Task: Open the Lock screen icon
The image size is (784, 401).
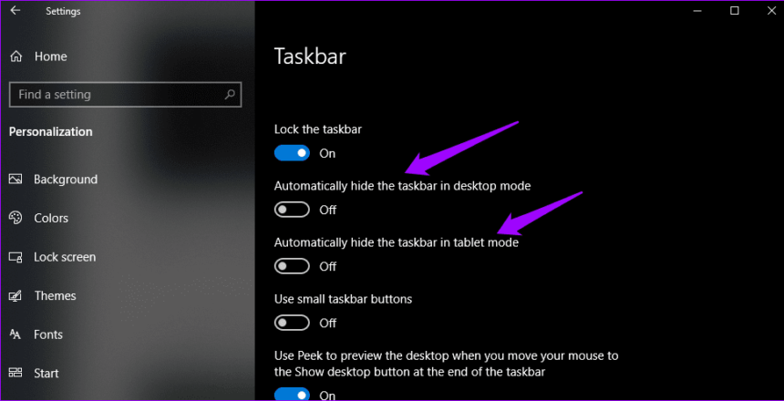Action: point(15,257)
